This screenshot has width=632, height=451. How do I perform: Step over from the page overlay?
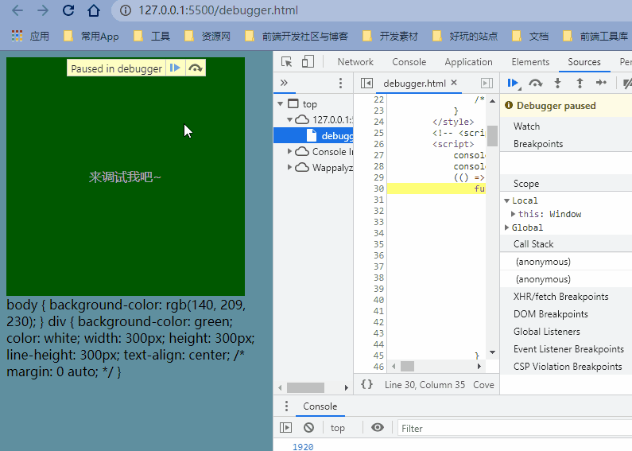pyautogui.click(x=196, y=68)
